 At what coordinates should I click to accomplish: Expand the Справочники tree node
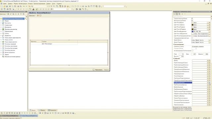click(x=1, y=25)
